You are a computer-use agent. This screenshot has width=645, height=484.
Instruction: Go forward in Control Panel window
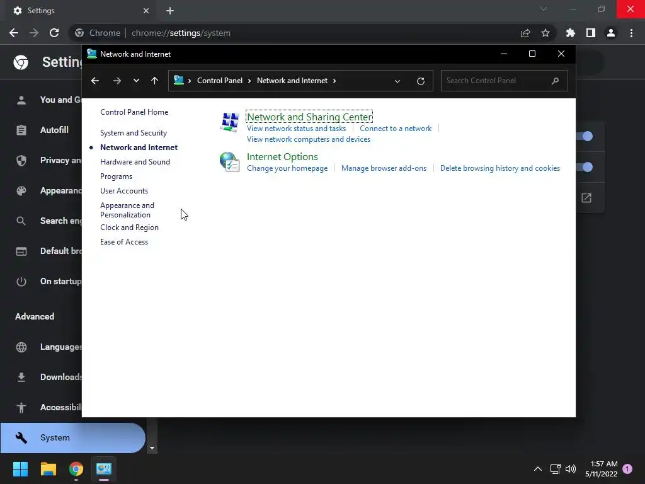(x=117, y=81)
